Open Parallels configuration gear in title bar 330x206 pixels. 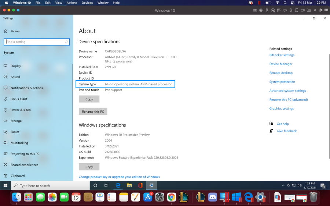[320, 10]
